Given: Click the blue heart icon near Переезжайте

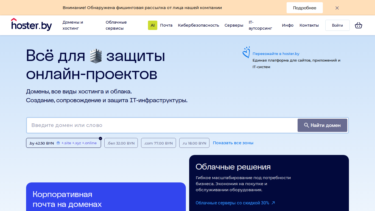Looking at the screenshot, I should click(x=246, y=52).
